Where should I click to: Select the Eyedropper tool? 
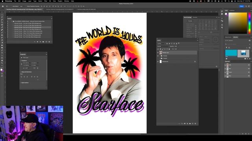tap(2, 27)
